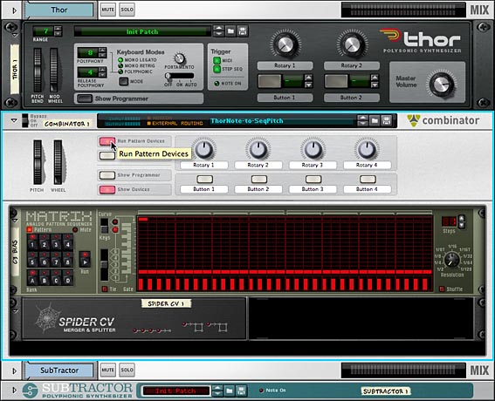Adjust Thor release polyphony stepper
The width and height of the screenshot is (495, 401).
click(x=102, y=72)
